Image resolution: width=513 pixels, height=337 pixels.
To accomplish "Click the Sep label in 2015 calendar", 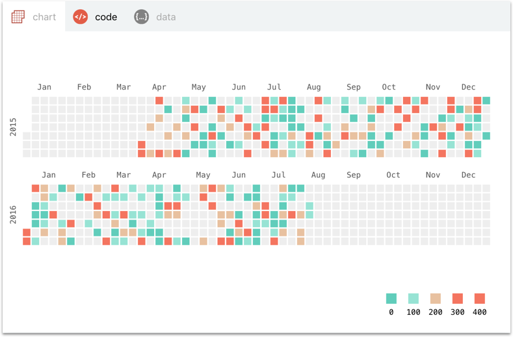I will (x=354, y=87).
